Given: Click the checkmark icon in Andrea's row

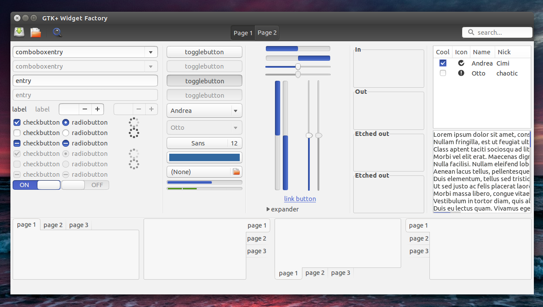Looking at the screenshot, I should (461, 63).
